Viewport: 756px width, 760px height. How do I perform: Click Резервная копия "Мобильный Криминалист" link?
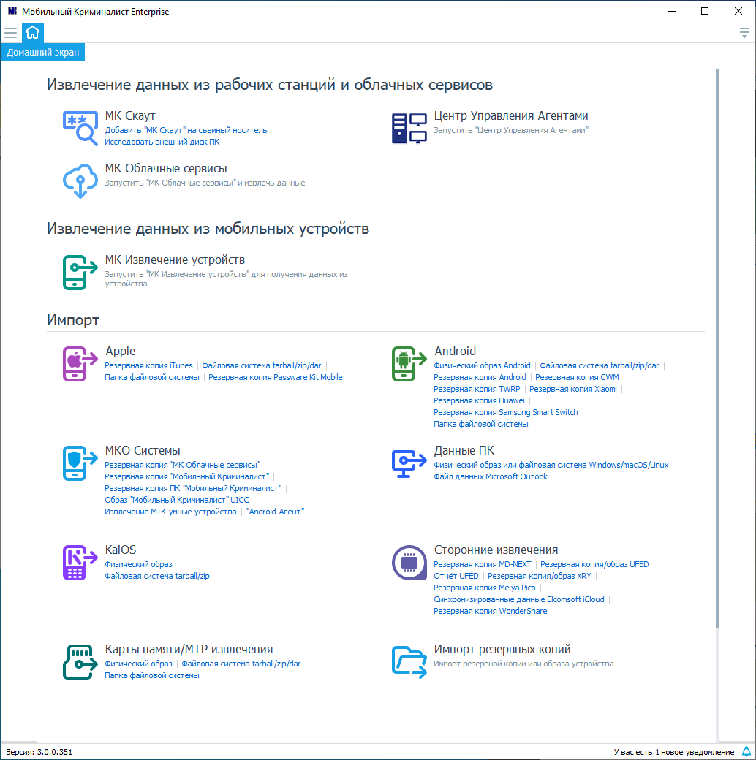tap(186, 476)
